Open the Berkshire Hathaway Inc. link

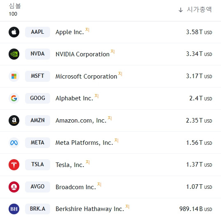tap(90, 209)
